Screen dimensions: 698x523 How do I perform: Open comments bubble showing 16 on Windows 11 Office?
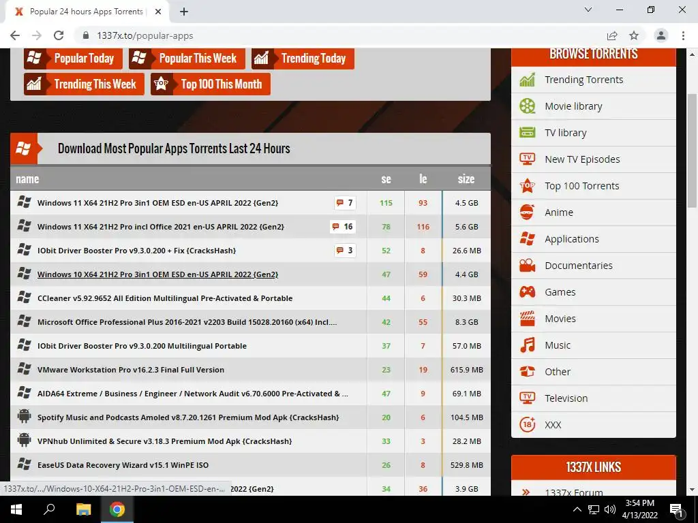pyautogui.click(x=343, y=226)
